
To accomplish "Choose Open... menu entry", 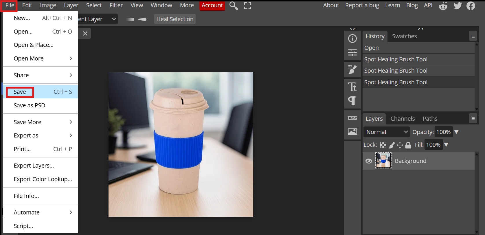I will [x=41, y=32].
